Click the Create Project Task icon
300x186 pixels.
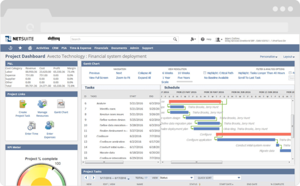pos(23,104)
